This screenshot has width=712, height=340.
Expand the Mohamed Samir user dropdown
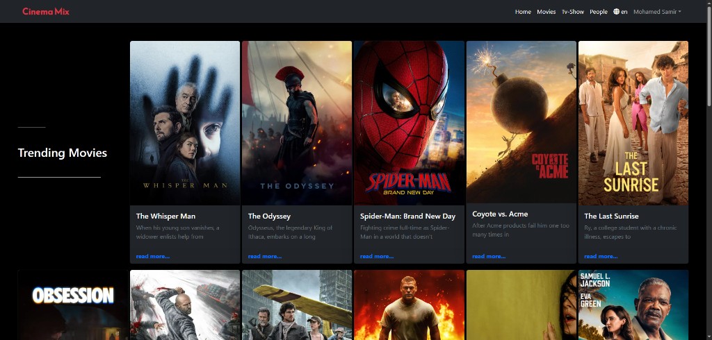(657, 12)
